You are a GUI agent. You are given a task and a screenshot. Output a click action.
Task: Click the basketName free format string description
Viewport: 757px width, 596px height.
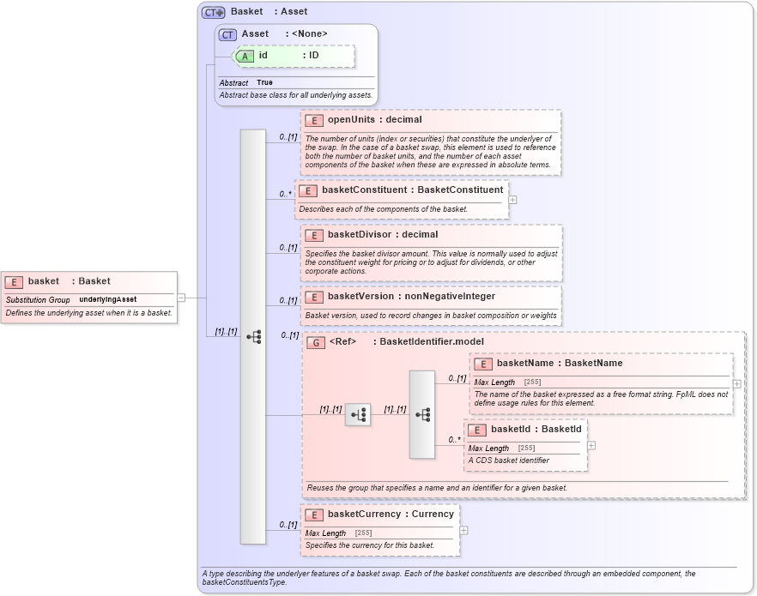click(601, 398)
